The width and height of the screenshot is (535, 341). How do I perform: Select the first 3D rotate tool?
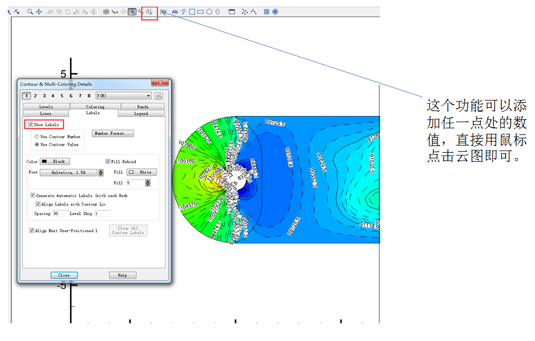click(x=51, y=12)
